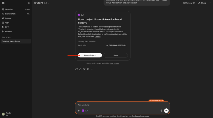Click the Deny button
Screen dimensions: 213x118
tap(116, 55)
